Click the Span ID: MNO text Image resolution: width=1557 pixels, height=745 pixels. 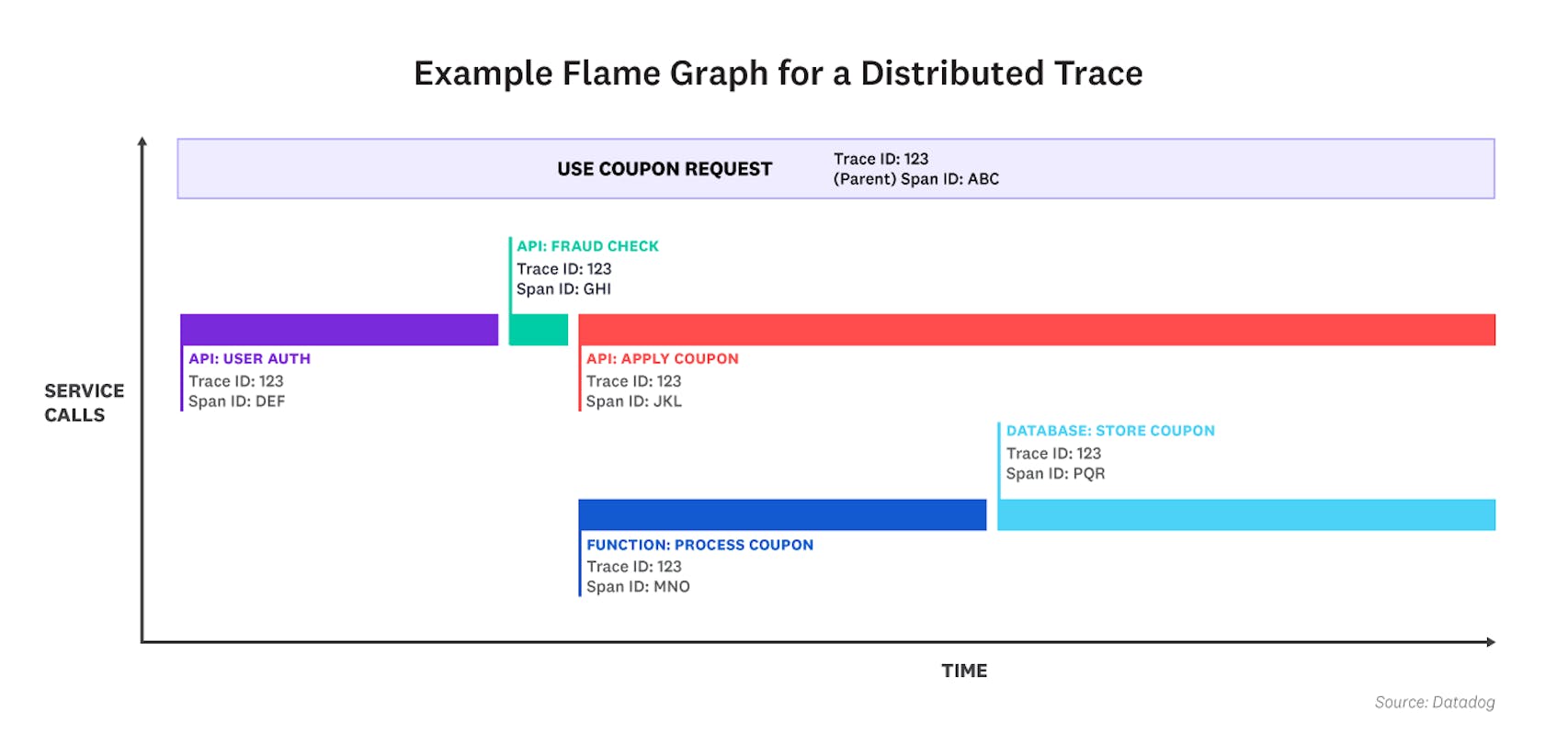(x=639, y=587)
